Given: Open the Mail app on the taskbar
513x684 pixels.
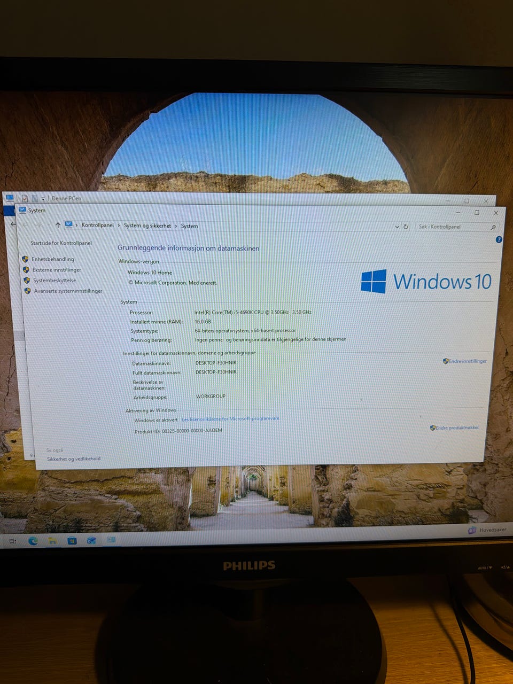Looking at the screenshot, I should tap(91, 541).
